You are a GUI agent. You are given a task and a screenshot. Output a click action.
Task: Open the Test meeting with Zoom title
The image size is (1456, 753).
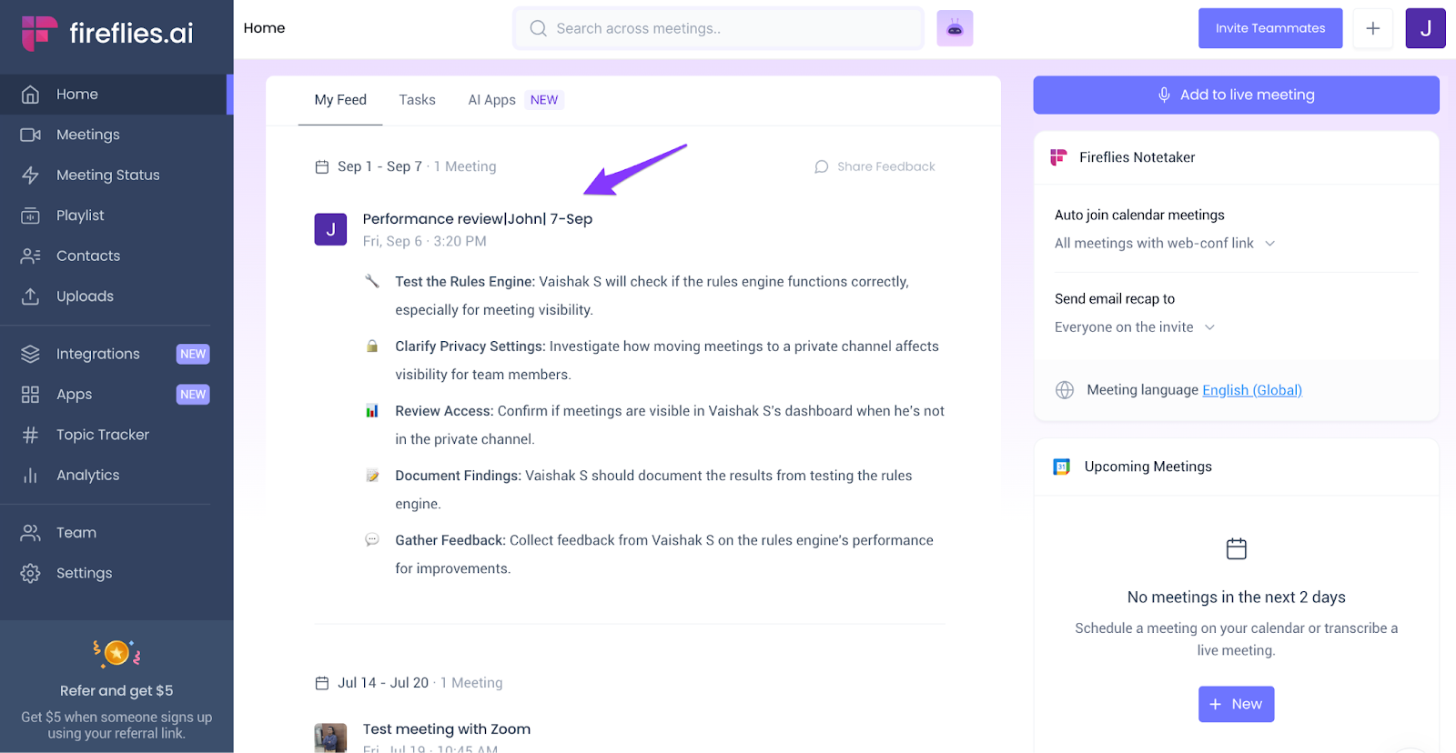447,729
